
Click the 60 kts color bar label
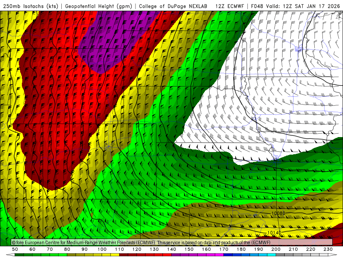pos(33,249)
